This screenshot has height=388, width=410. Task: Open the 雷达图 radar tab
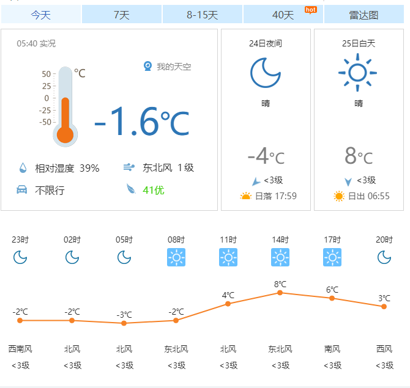[x=363, y=15]
